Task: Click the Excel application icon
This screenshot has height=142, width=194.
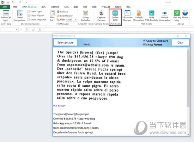Action: tap(3, 2)
